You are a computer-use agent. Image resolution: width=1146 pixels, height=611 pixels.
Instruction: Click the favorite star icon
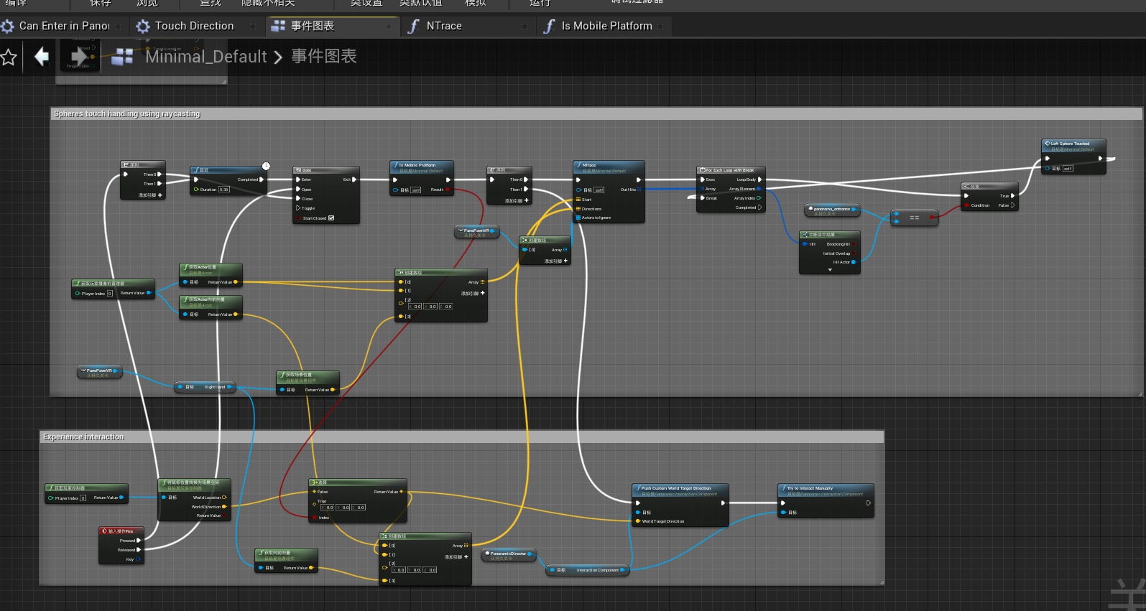point(9,57)
